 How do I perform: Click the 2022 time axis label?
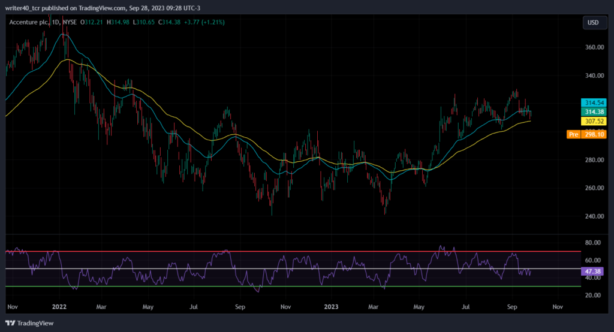(59, 307)
